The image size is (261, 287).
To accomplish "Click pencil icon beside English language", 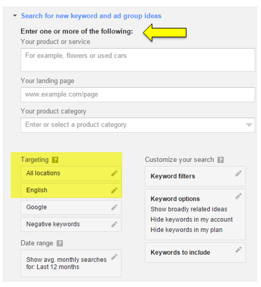I will click(x=114, y=190).
